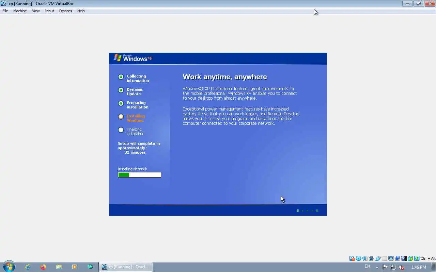436x272 pixels.
Task: Open the Help menu
Action: [81, 11]
